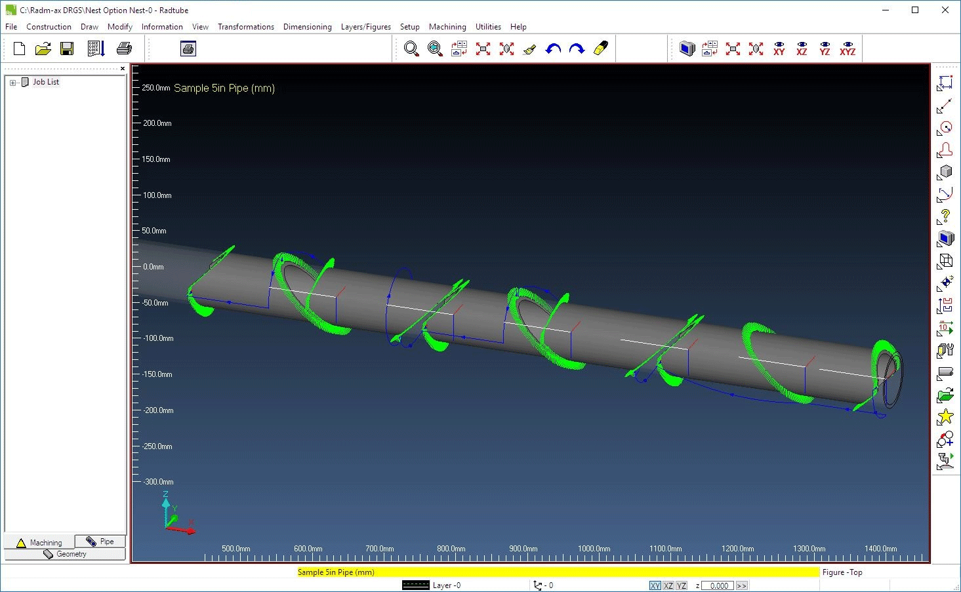
Task: Open the Layer -0 line style selector
Action: click(x=415, y=585)
